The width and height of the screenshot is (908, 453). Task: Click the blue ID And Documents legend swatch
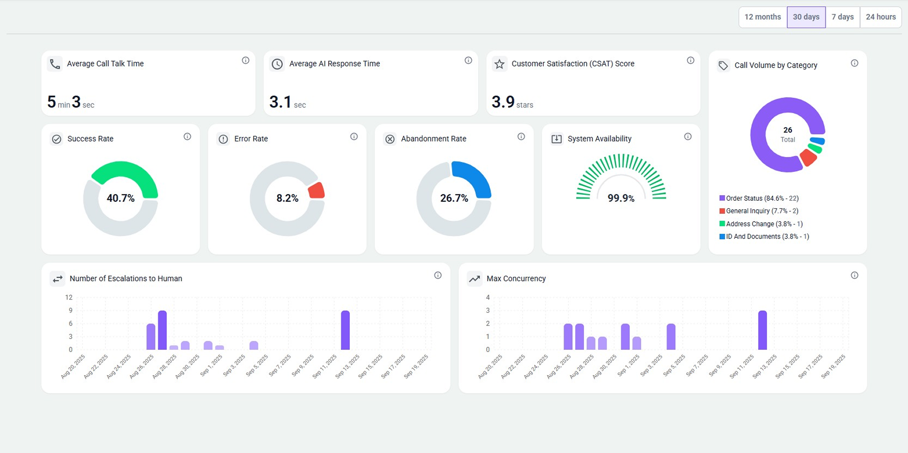(x=722, y=237)
